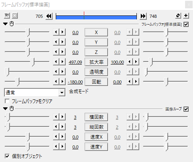Click the 縦回数 parameter button
This screenshot has width=193, height=162.
point(96,127)
